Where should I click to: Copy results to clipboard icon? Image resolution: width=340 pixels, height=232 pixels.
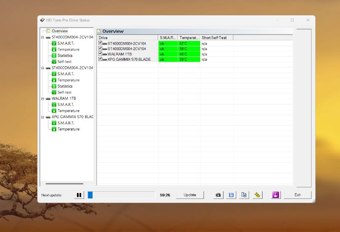[x=244, y=195]
